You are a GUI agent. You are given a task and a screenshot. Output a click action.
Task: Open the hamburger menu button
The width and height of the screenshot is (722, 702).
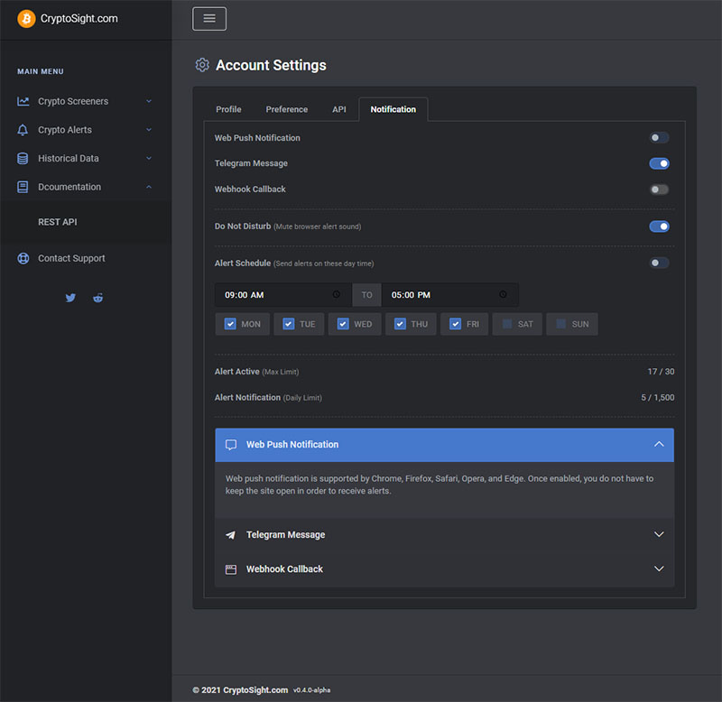click(x=209, y=19)
